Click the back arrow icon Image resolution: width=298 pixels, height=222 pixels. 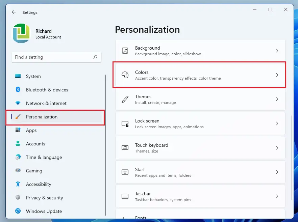pyautogui.click(x=14, y=12)
